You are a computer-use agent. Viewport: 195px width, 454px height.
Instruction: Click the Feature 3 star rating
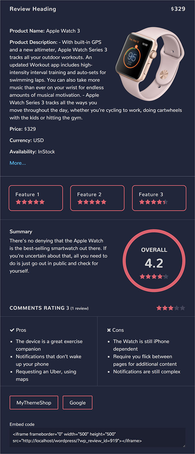153,202
